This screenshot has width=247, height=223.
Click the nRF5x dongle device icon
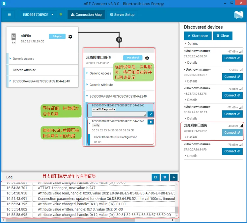tap(14, 38)
